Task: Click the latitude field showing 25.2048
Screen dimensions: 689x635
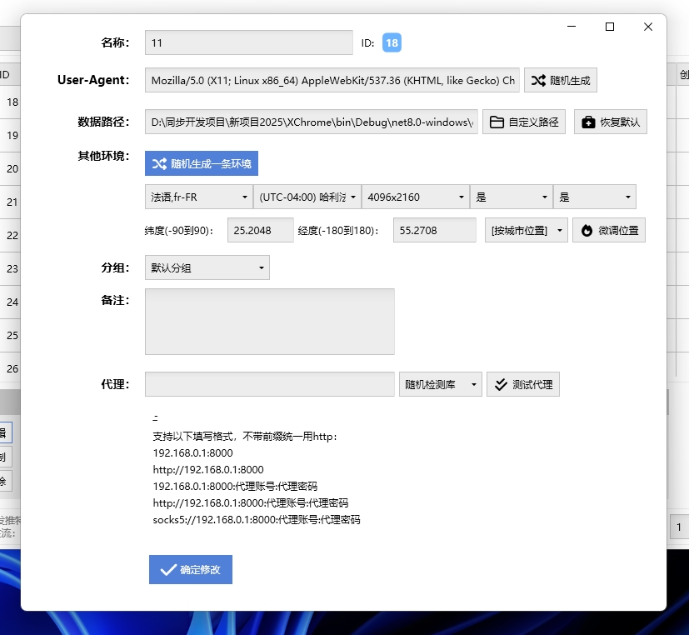Action: click(x=261, y=230)
